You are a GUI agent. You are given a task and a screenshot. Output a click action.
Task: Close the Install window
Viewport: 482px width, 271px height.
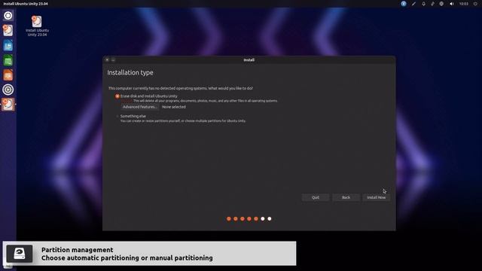107,60
